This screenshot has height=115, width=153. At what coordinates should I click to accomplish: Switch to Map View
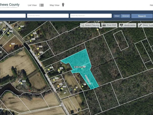tap(54, 5)
